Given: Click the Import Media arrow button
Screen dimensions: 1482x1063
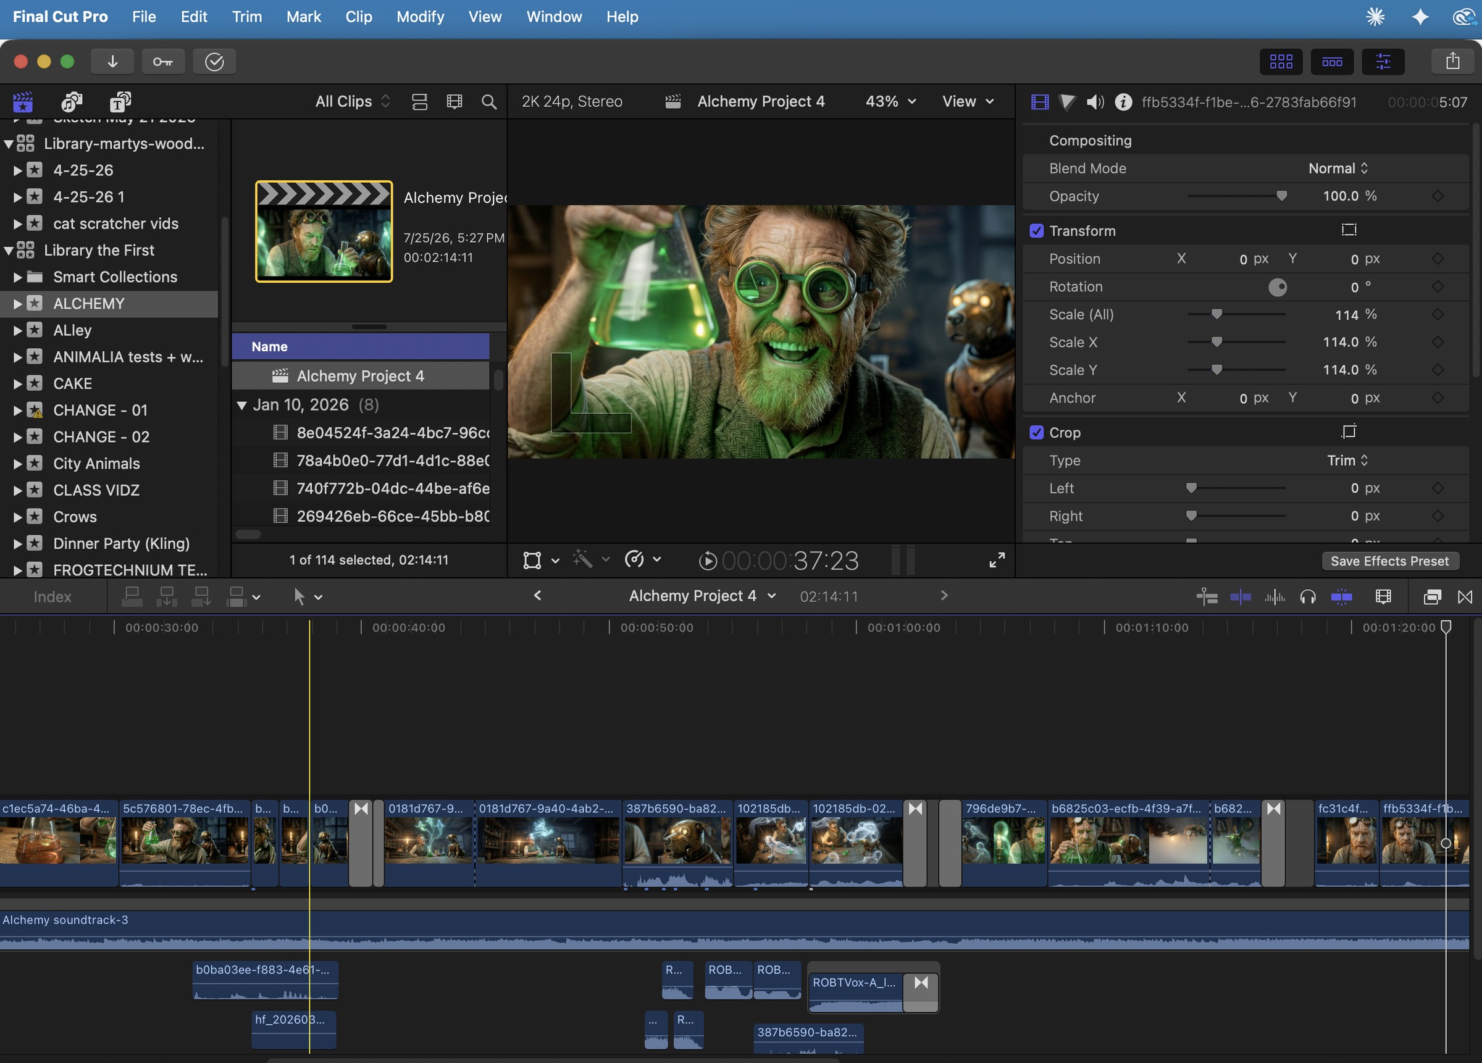Looking at the screenshot, I should coord(112,61).
